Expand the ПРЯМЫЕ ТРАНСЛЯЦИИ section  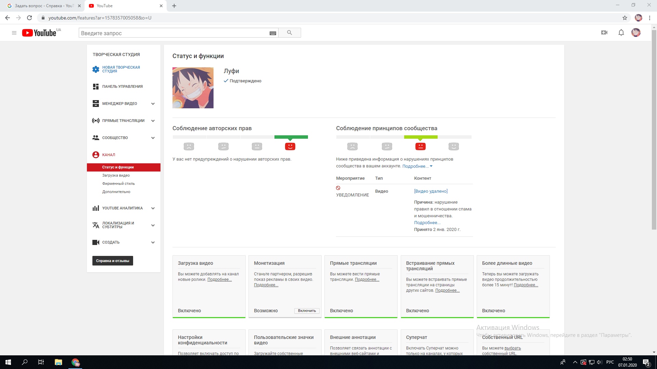[153, 121]
